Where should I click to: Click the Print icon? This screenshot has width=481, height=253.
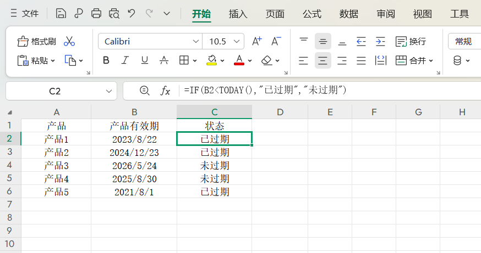coord(96,14)
